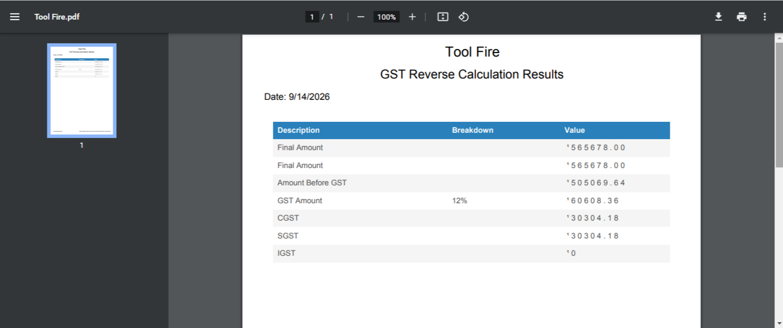Toggle the sidebar with the hamburger menu icon
Image resolution: width=783 pixels, height=328 pixels.
pos(15,17)
